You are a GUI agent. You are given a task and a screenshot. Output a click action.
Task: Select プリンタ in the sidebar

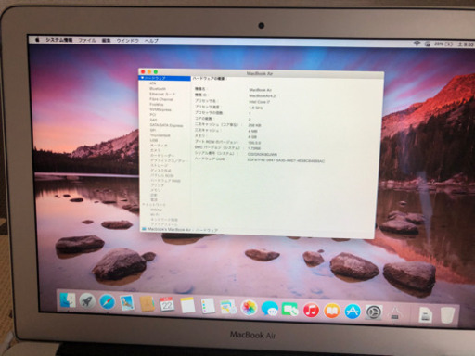(158, 185)
